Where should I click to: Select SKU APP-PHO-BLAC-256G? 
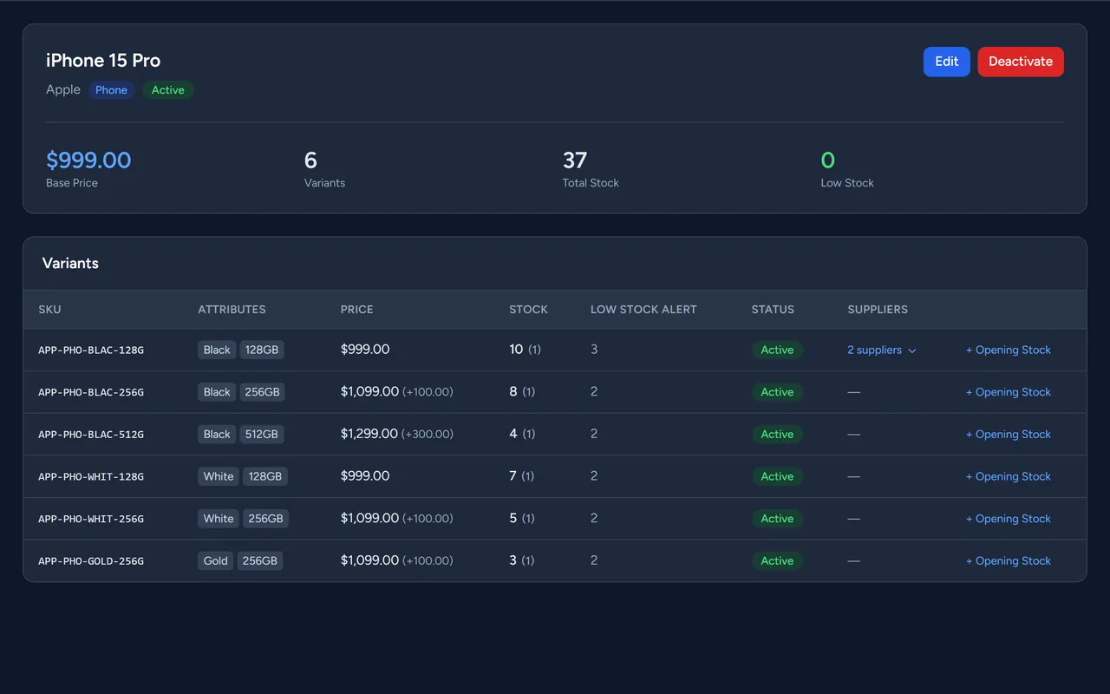point(91,392)
